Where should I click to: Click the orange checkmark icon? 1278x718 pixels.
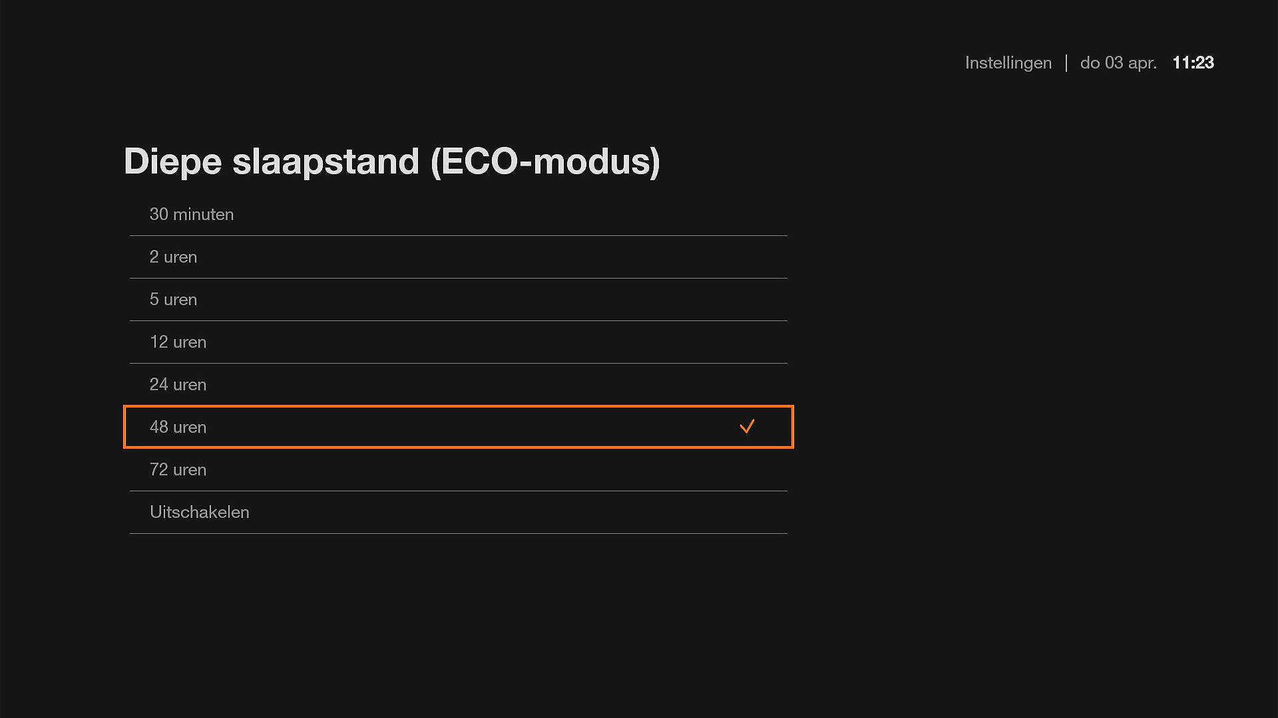tap(747, 426)
